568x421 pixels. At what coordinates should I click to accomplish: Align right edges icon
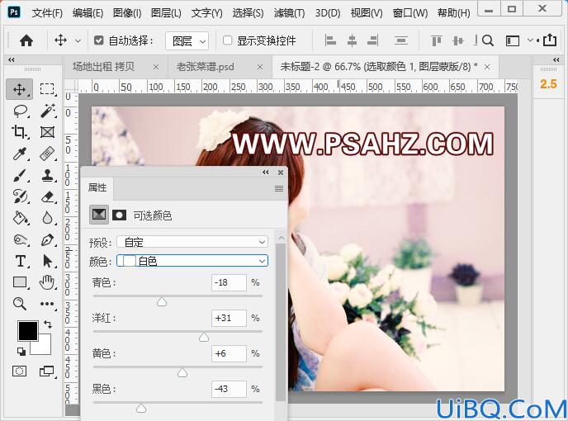[373, 40]
